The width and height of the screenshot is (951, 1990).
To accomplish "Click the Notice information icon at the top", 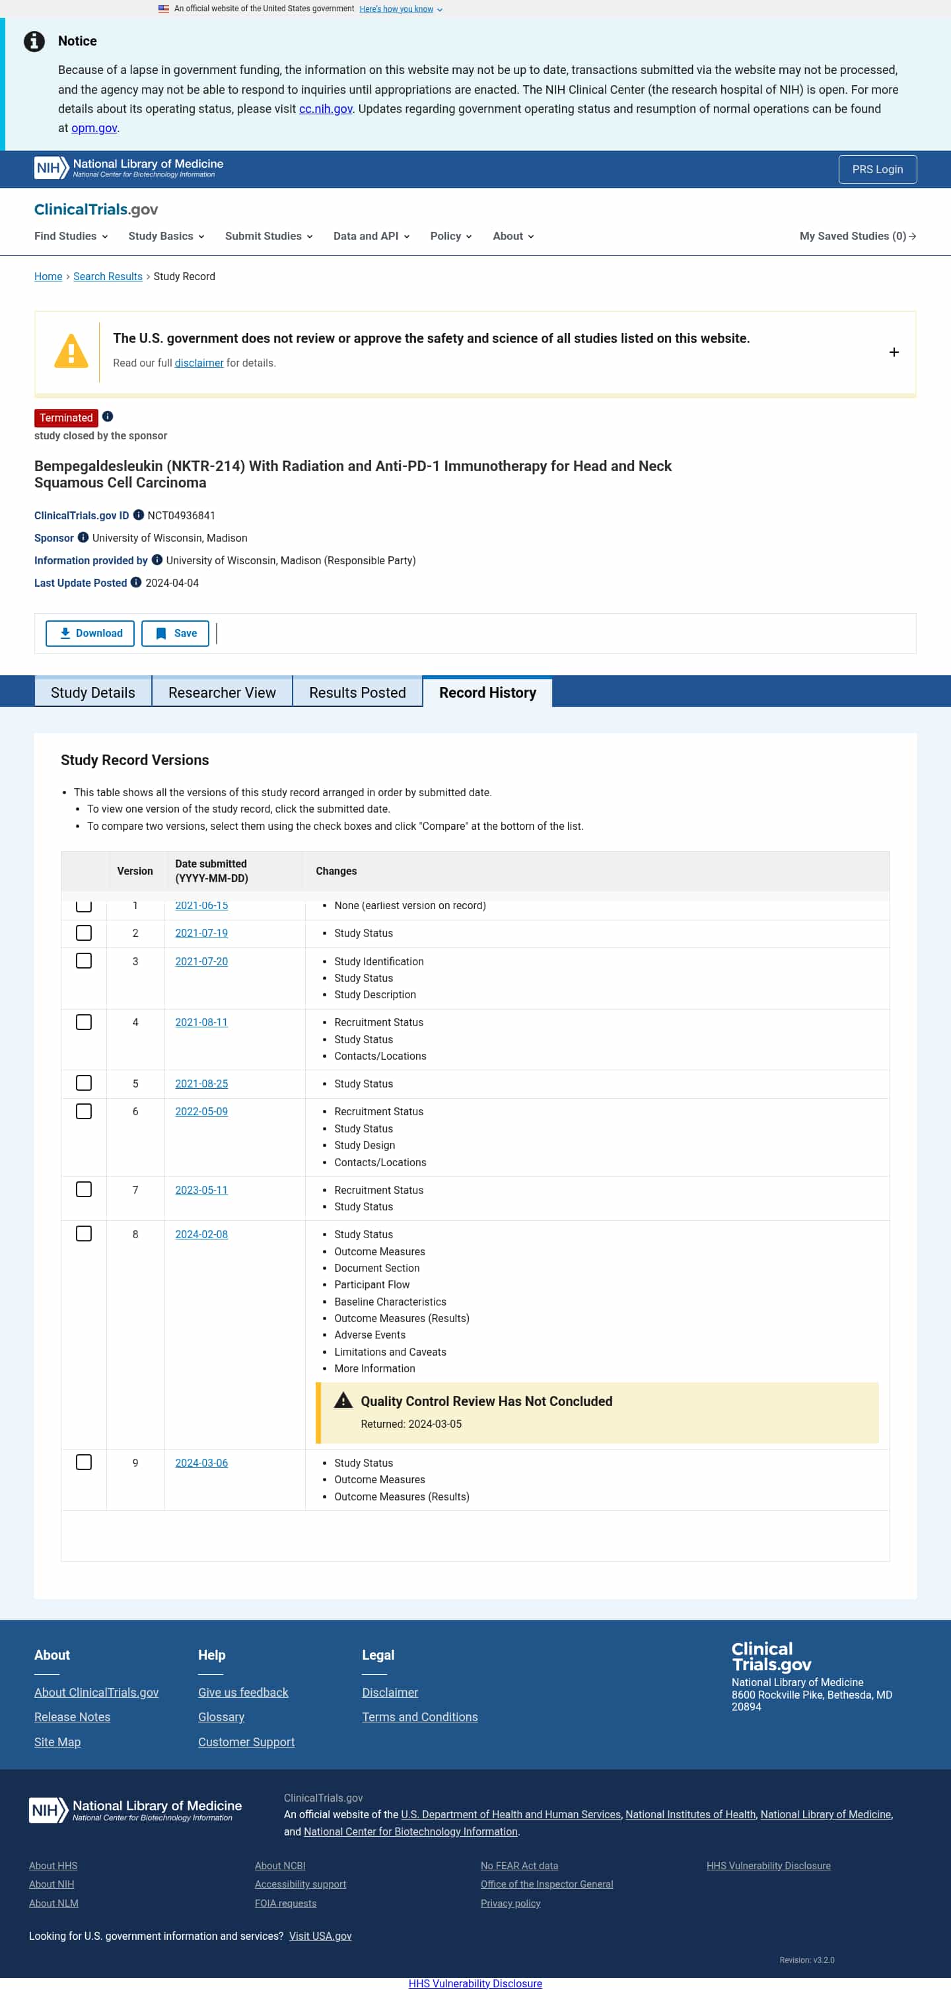I will [34, 41].
